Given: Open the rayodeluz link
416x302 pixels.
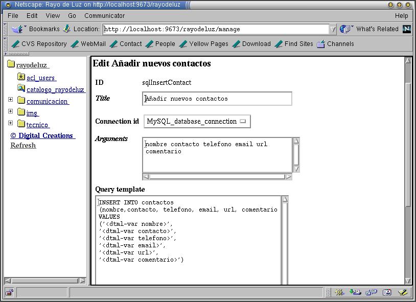Looking at the screenshot, I should (x=33, y=65).
